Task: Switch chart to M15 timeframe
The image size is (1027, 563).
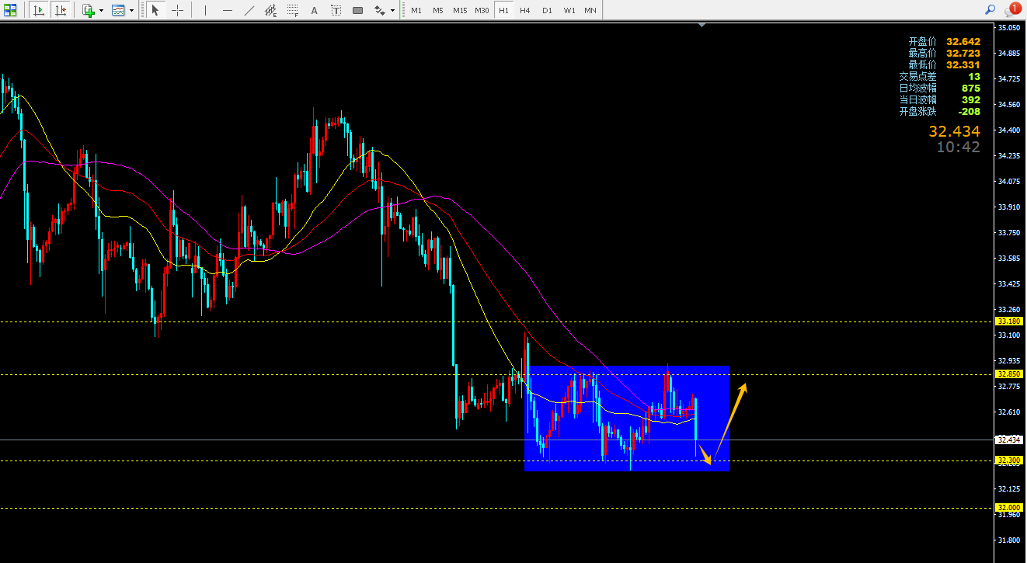Action: [460, 11]
